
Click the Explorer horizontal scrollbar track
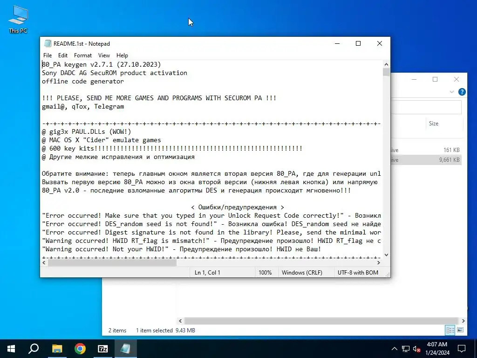[x=321, y=321]
